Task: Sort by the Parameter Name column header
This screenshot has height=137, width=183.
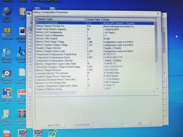Action: point(60,19)
